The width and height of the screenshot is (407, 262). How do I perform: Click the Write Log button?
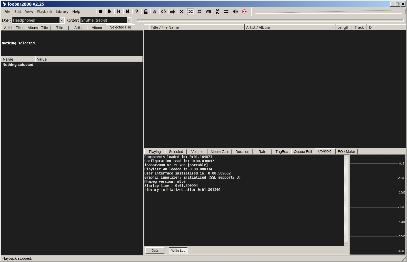tap(178, 250)
